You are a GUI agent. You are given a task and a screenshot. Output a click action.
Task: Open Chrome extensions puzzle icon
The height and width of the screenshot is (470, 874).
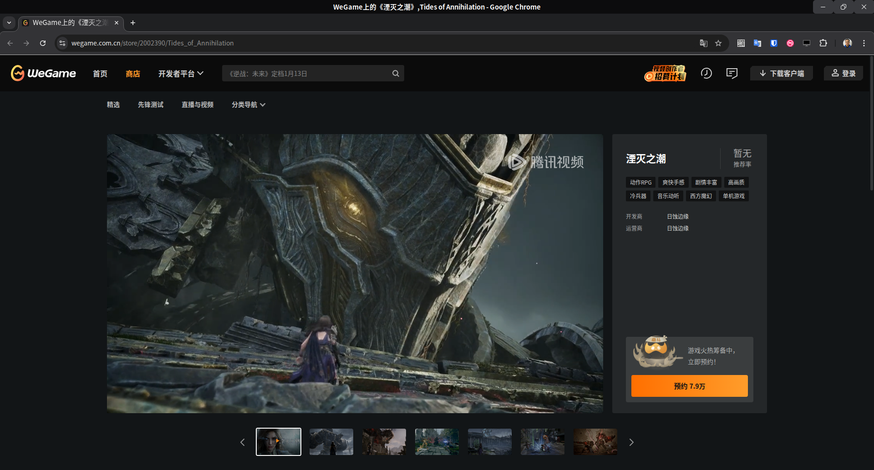(823, 43)
